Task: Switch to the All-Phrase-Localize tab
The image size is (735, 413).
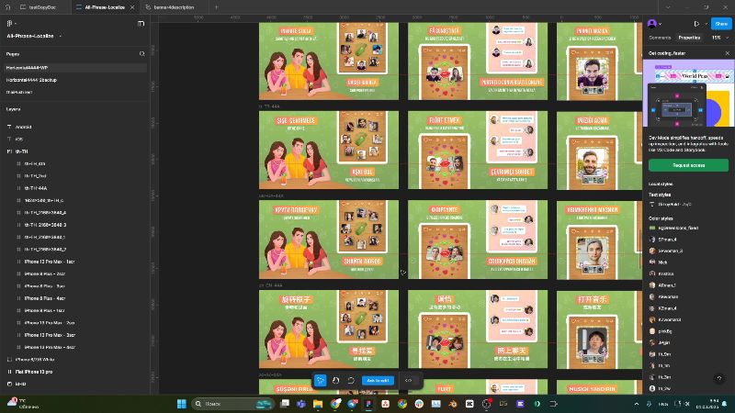Action: [x=105, y=7]
